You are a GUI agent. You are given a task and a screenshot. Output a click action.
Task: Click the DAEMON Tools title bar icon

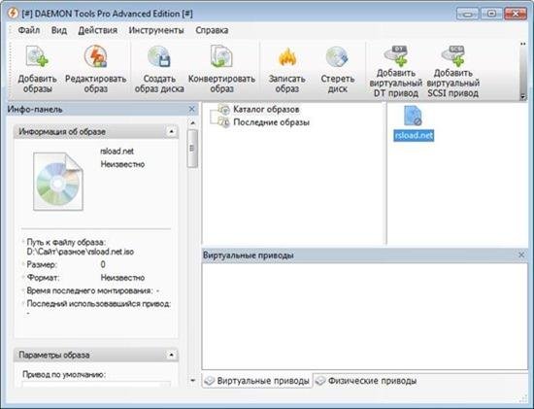click(13, 14)
